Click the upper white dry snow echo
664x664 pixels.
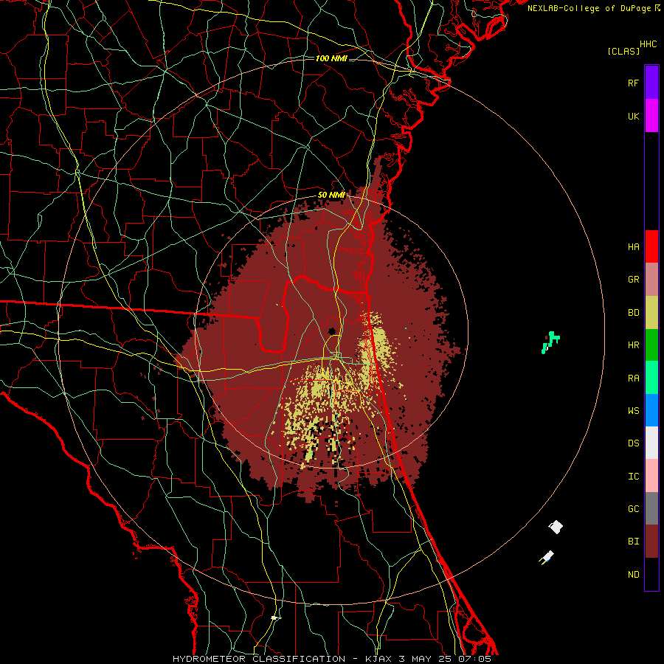point(556,528)
